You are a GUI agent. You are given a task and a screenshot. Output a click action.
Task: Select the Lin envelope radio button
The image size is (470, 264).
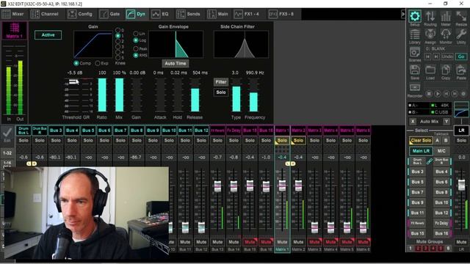(136, 34)
